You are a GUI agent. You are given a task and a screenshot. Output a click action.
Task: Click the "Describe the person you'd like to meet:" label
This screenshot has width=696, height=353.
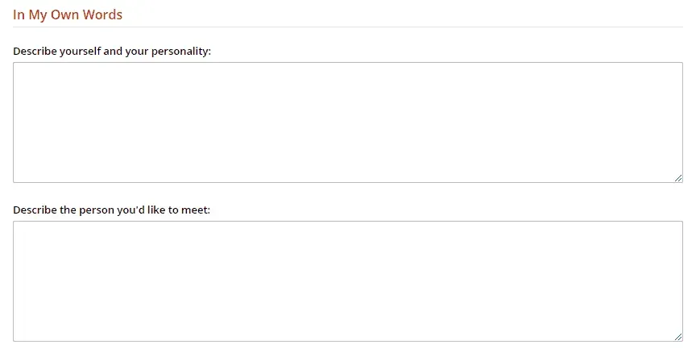tap(111, 210)
